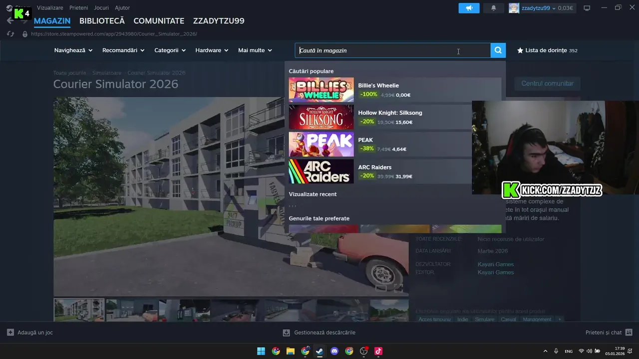Click the speaker volume tray icon
This screenshot has height=359, width=639.
pyautogui.click(x=589, y=351)
